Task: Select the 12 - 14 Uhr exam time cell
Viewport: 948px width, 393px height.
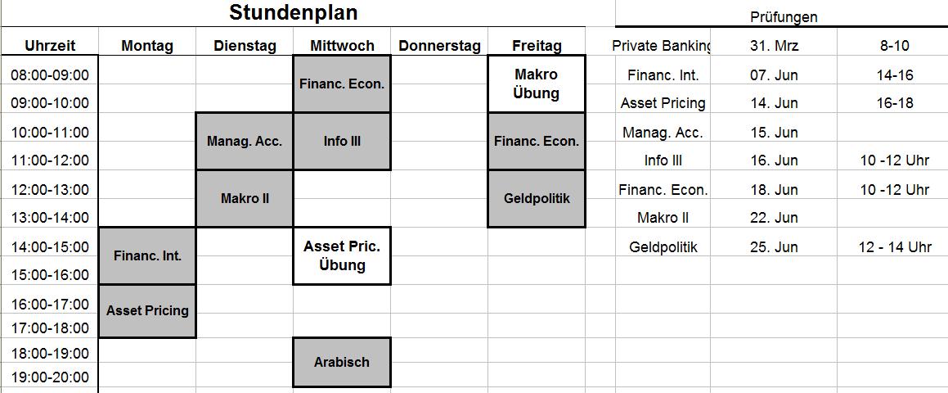Action: [895, 246]
